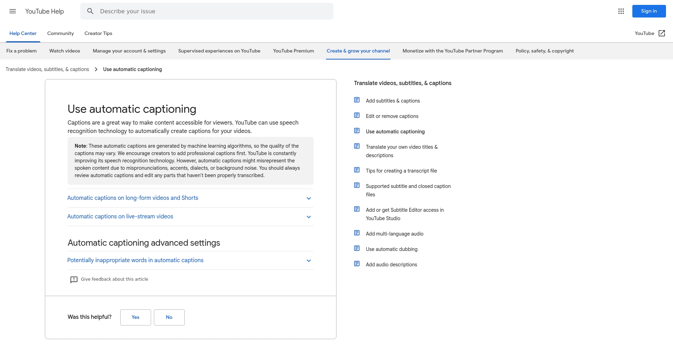The height and width of the screenshot is (350, 673).
Task: Click the Use automatic captioning breadcrumb text
Action: click(132, 69)
